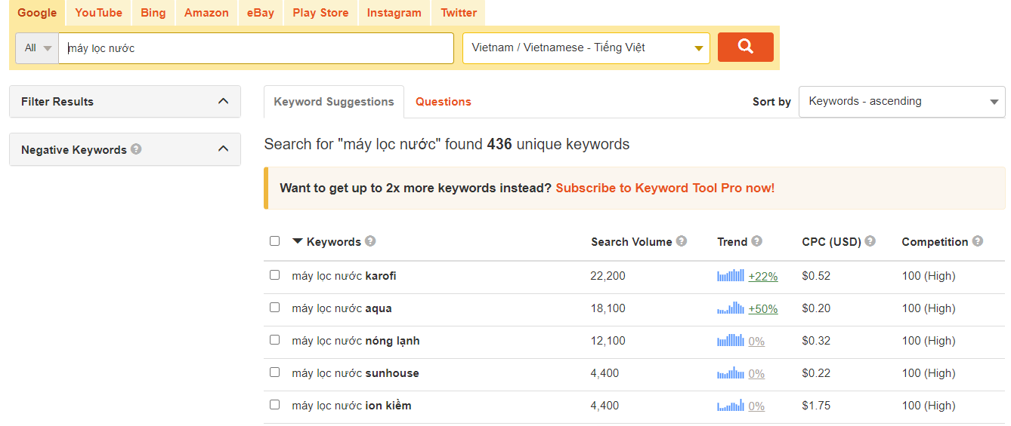
Task: Click the Keywords column help icon
Action: tap(370, 241)
